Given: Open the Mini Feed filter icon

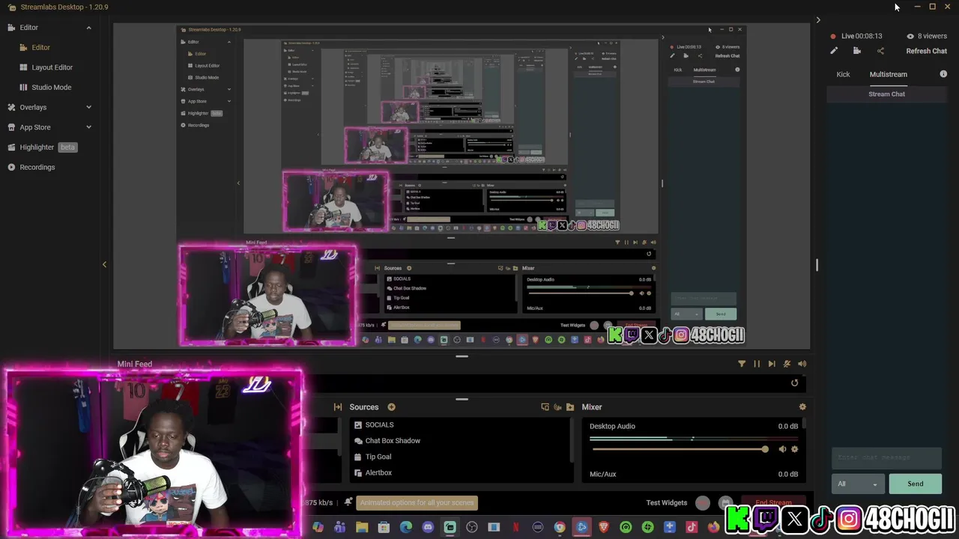Looking at the screenshot, I should pyautogui.click(x=742, y=364).
